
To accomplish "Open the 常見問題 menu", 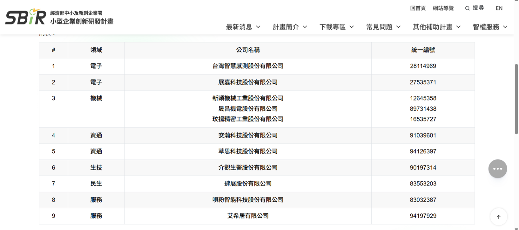I will 383,27.
